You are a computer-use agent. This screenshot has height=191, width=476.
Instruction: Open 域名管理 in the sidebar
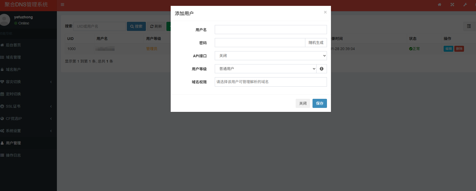click(x=13, y=57)
